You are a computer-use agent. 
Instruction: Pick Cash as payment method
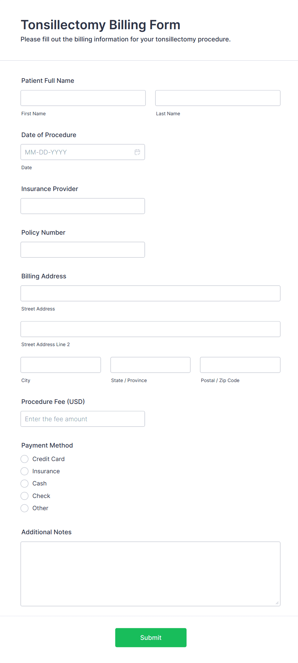point(25,484)
